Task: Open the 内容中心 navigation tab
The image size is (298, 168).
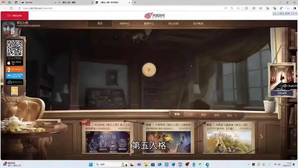Action: [124, 24]
